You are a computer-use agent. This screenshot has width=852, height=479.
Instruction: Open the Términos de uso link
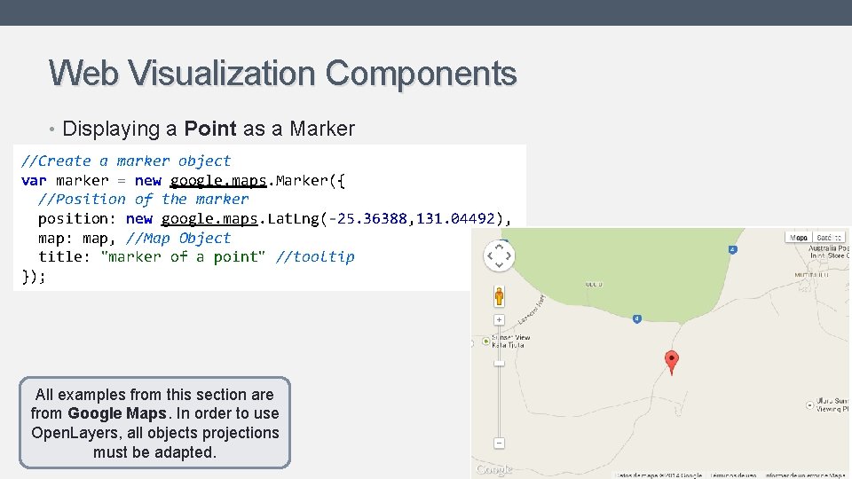(x=732, y=475)
